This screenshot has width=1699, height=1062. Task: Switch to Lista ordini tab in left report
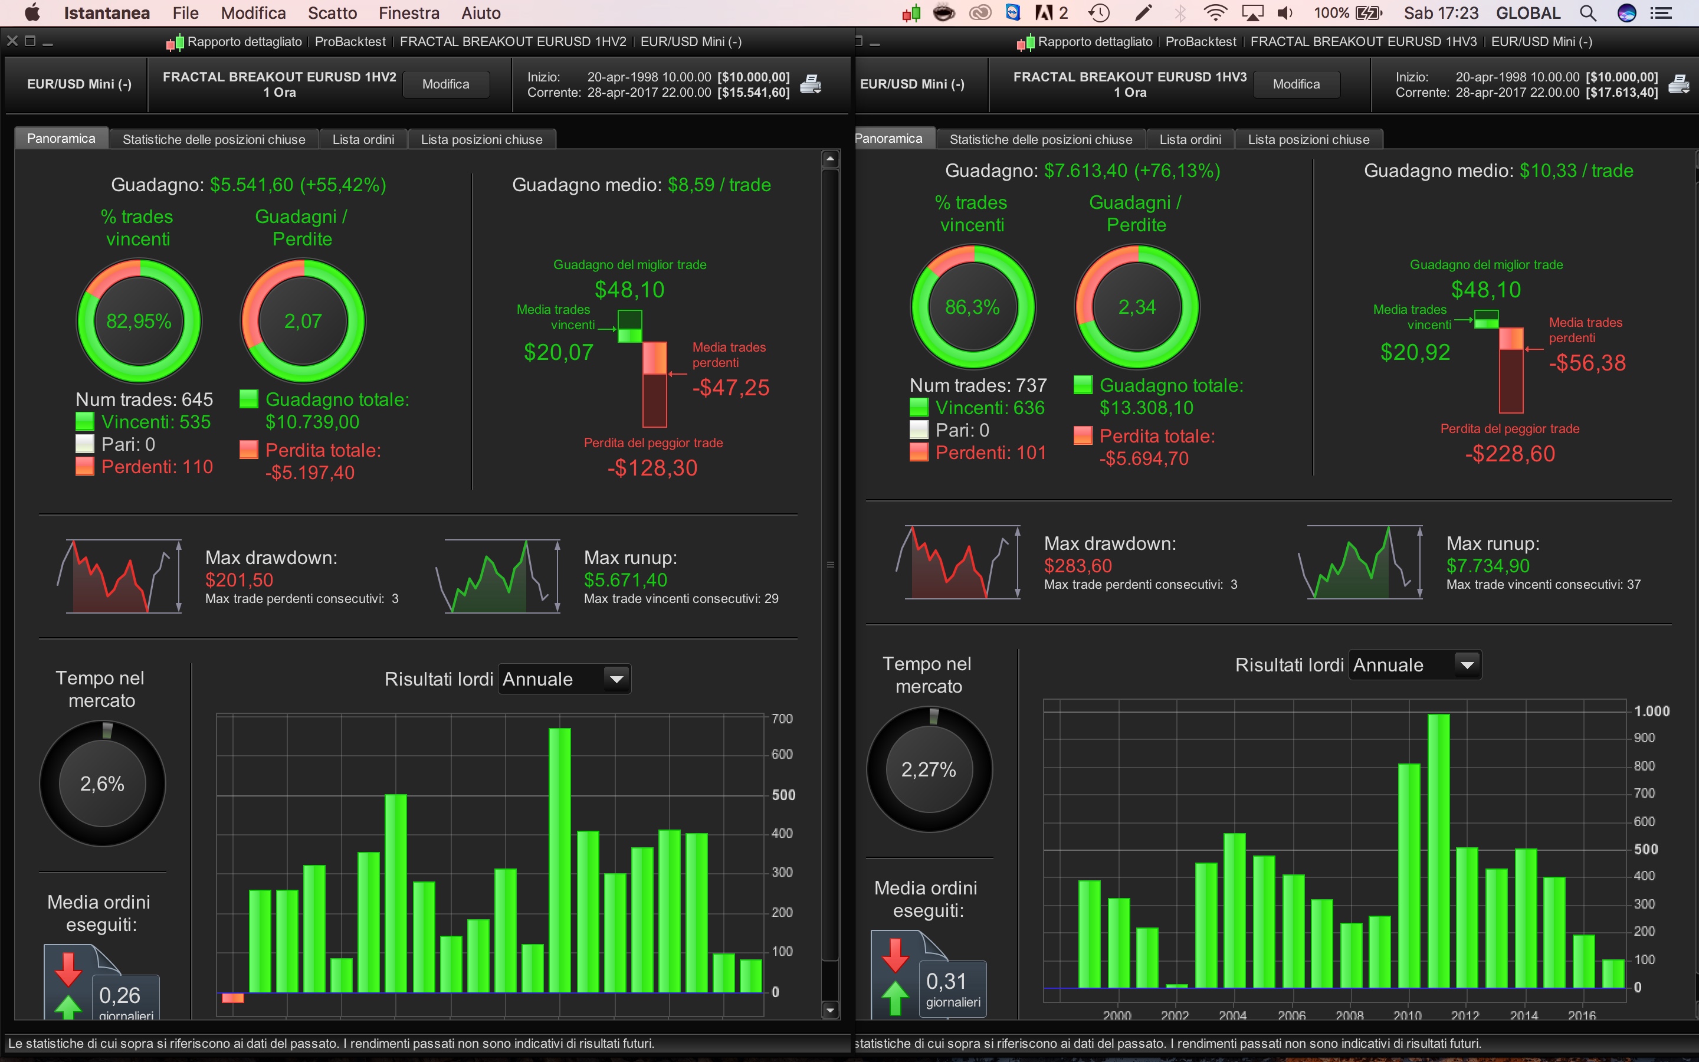click(363, 139)
